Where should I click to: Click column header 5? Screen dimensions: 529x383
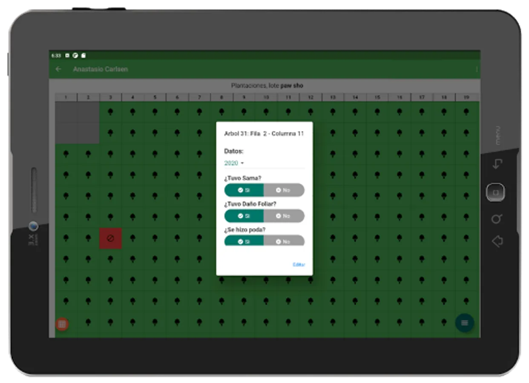pos(155,97)
